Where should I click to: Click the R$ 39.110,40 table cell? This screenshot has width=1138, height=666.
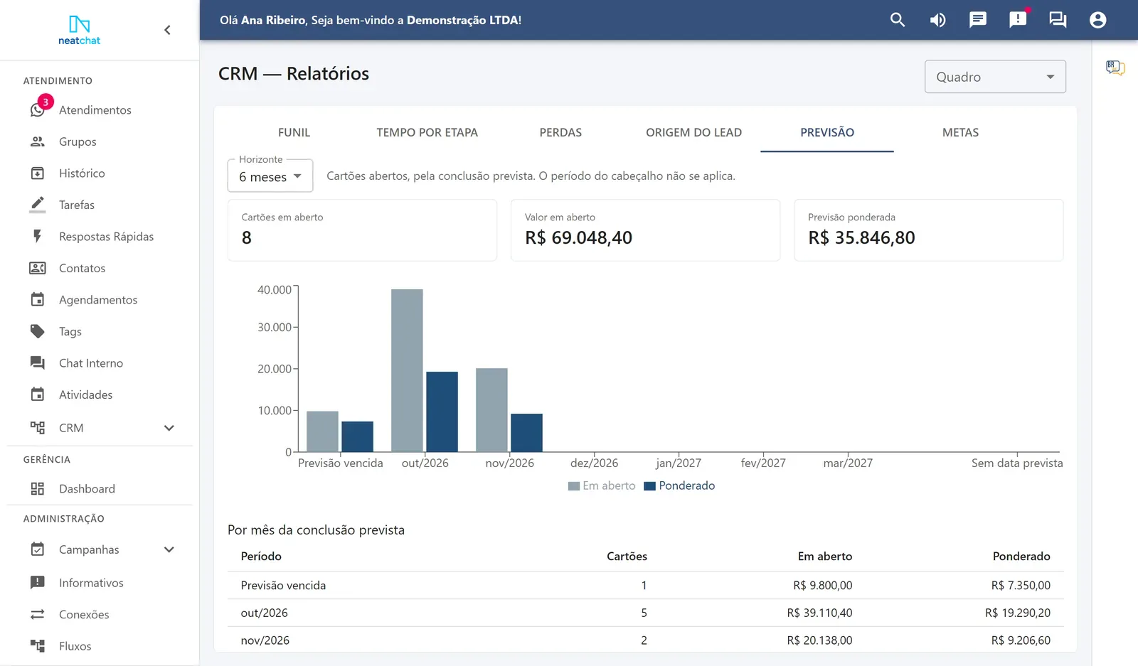[x=819, y=613]
